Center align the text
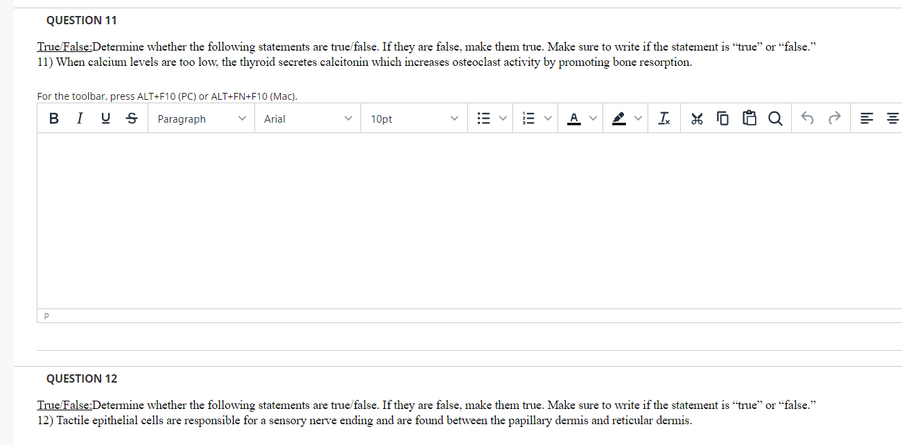 (x=893, y=119)
